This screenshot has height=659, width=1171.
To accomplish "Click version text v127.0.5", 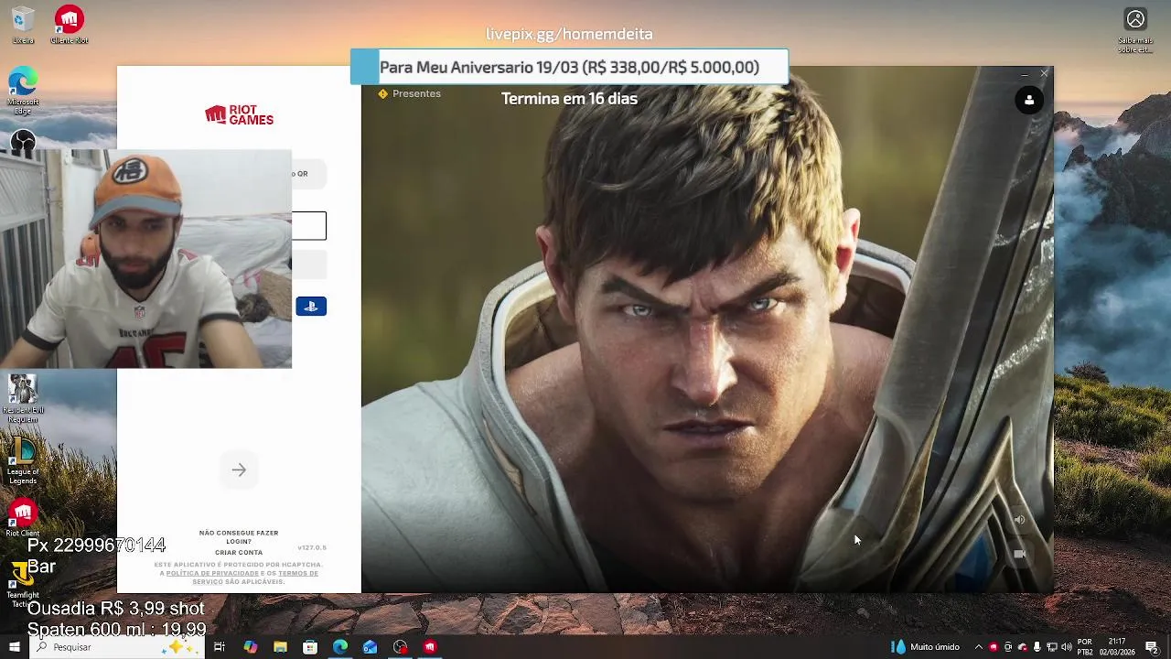I will 312,547.
